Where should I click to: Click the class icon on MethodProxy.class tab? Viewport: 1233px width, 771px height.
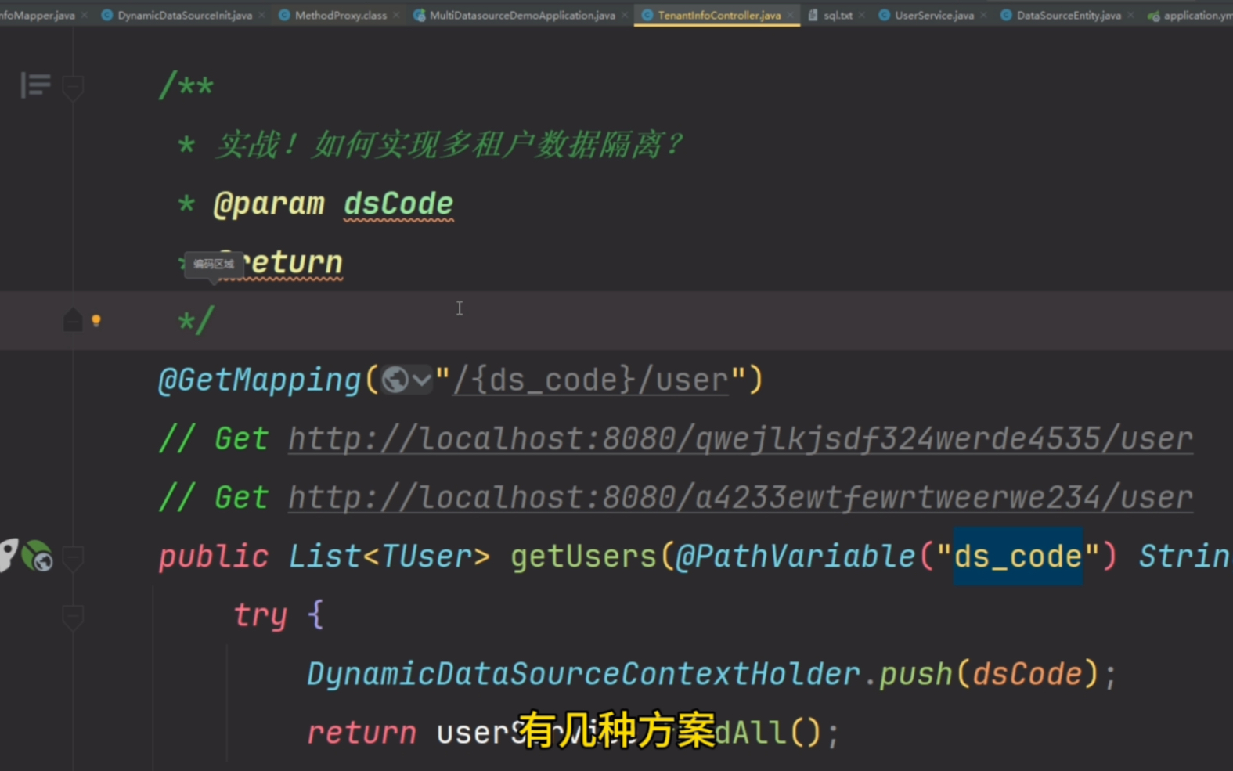point(284,15)
